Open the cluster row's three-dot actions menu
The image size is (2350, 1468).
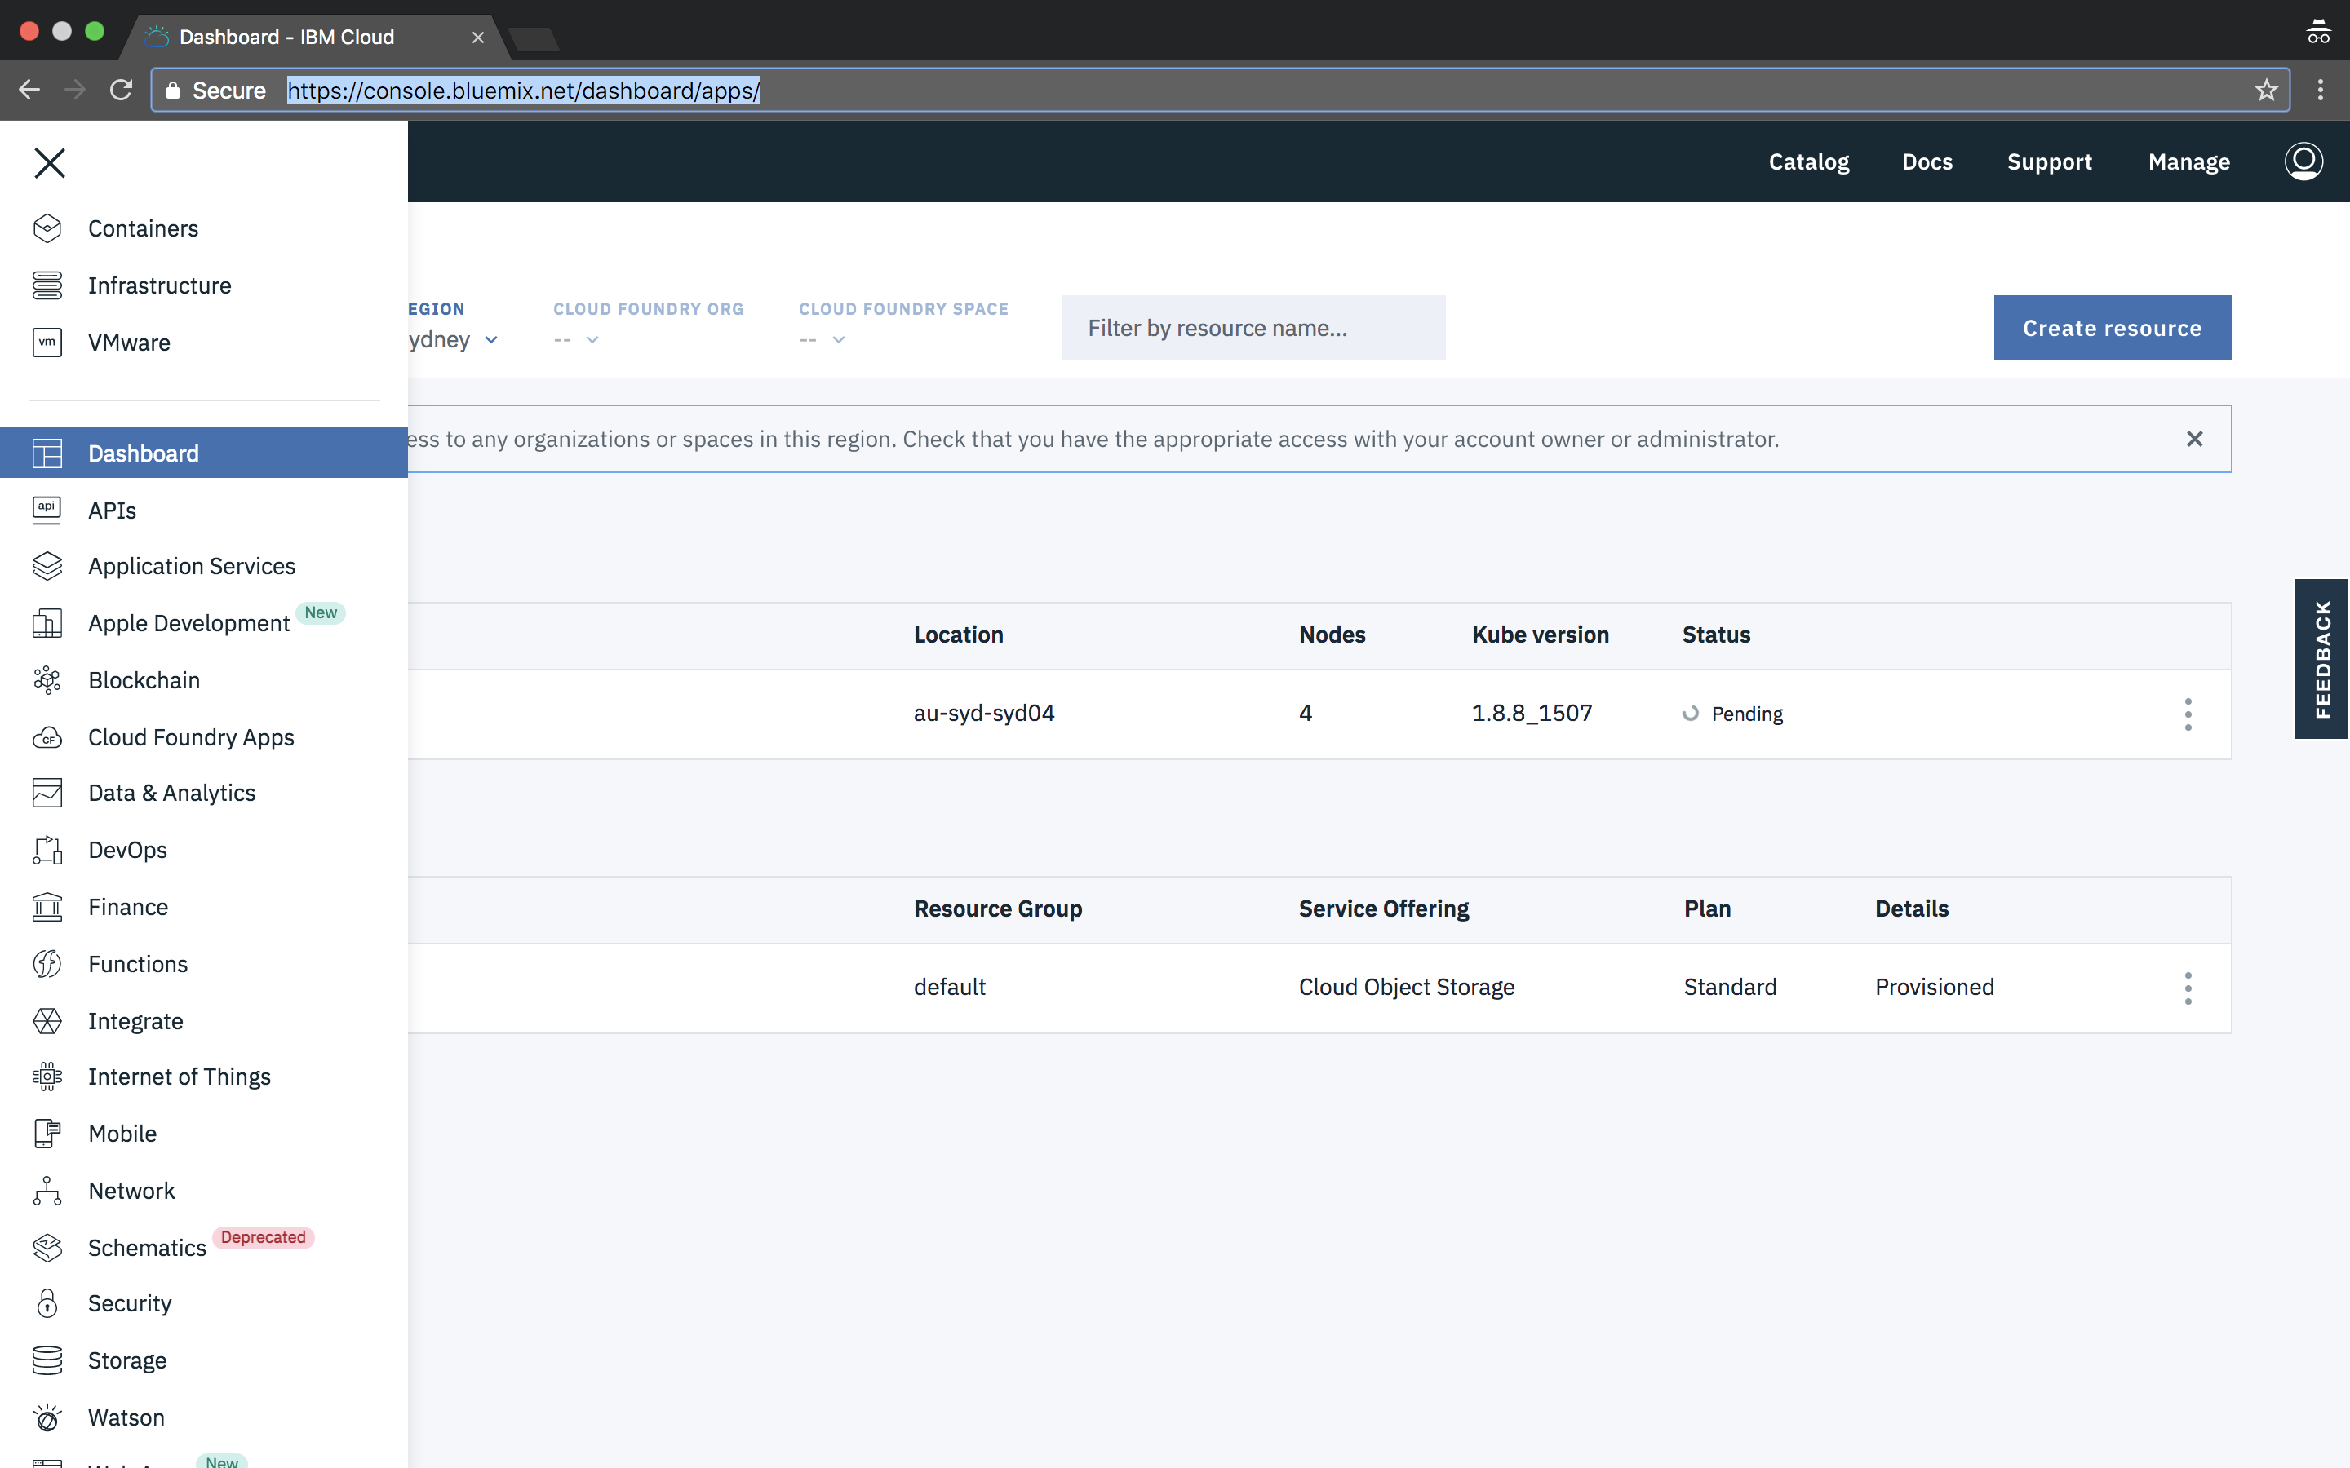2188,714
